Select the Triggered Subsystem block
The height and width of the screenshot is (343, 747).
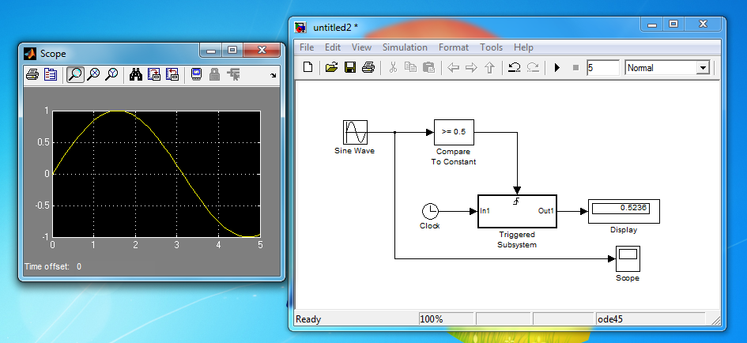coord(517,211)
